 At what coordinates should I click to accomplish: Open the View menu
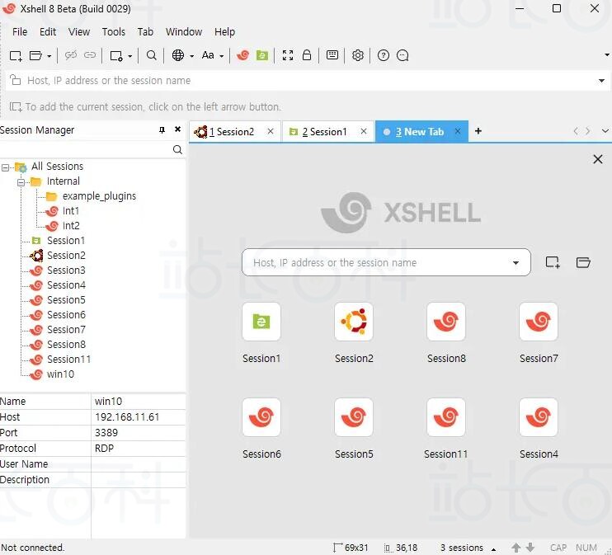(79, 31)
